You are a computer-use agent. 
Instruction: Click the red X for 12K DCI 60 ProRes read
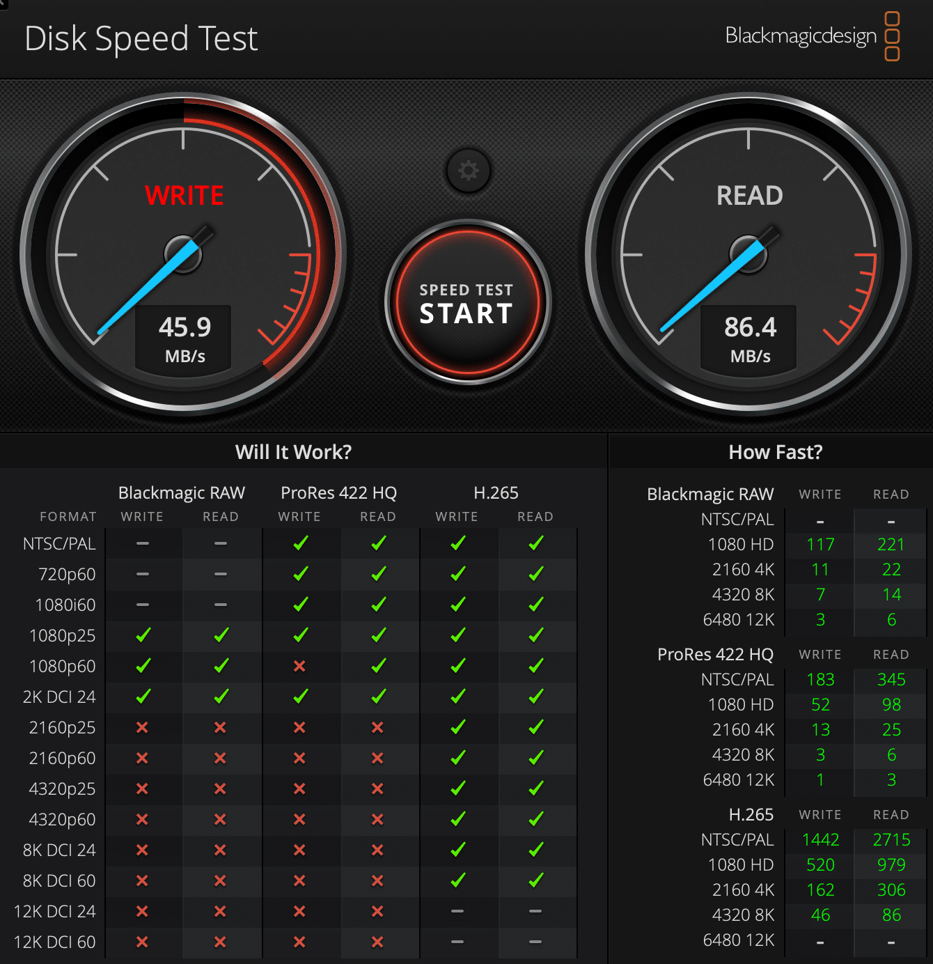tap(377, 942)
